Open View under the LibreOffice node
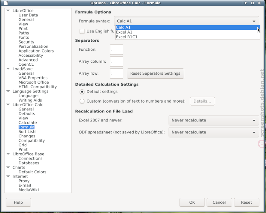 coord(23,24)
